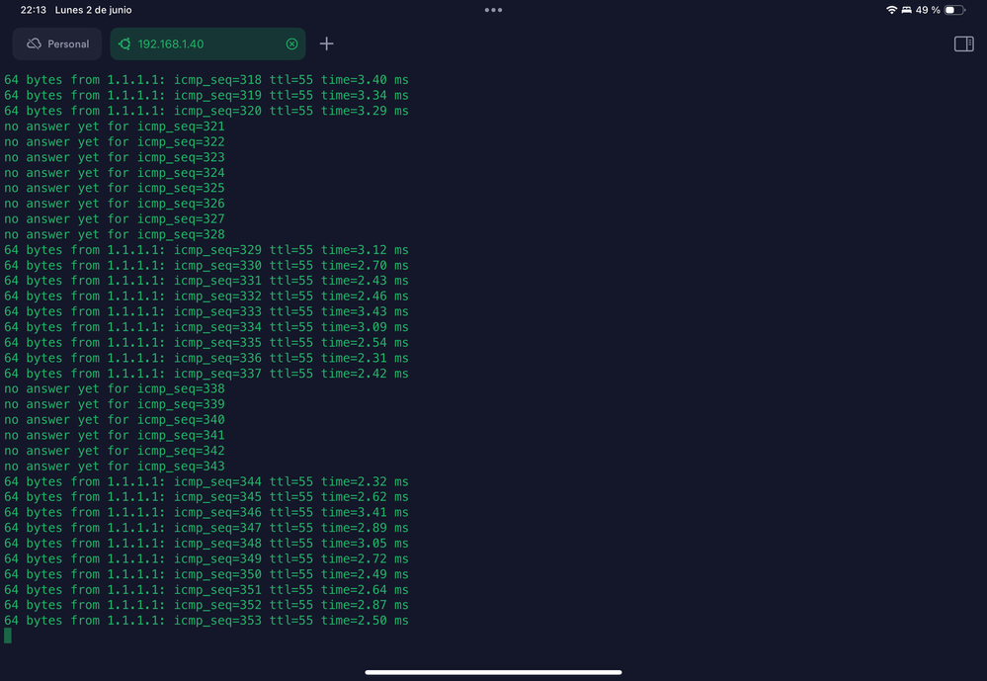This screenshot has width=987, height=681.
Task: Click the no answer icmp_seq=343 line
Action: [x=114, y=467]
